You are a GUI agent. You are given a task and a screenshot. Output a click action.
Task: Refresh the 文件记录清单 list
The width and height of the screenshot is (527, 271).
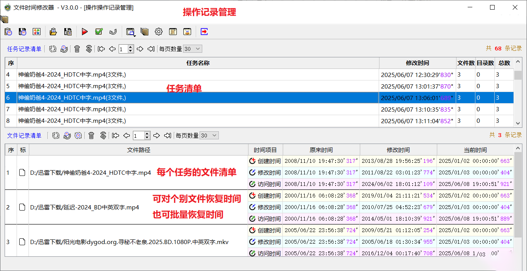[x=56, y=135]
